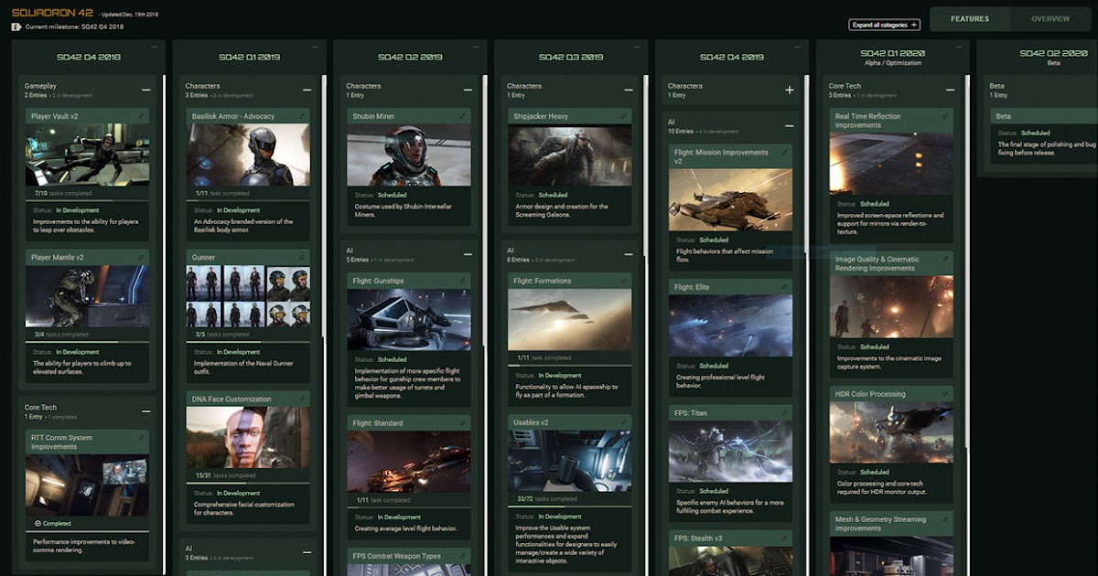Minimize the SQ42 Q4 2019 column
1098x576 pixels.
tap(799, 46)
